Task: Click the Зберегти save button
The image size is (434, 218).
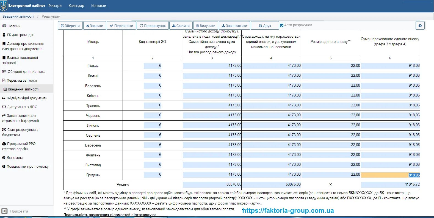Action: 70,26
